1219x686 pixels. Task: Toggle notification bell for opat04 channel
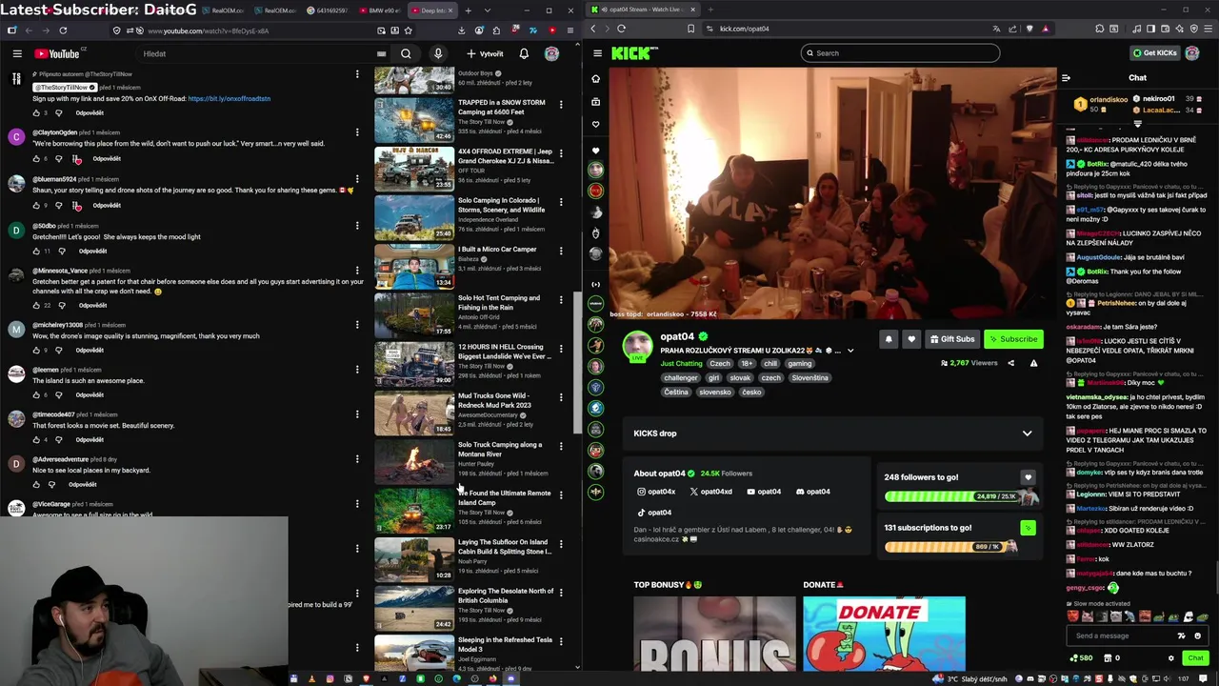point(889,339)
